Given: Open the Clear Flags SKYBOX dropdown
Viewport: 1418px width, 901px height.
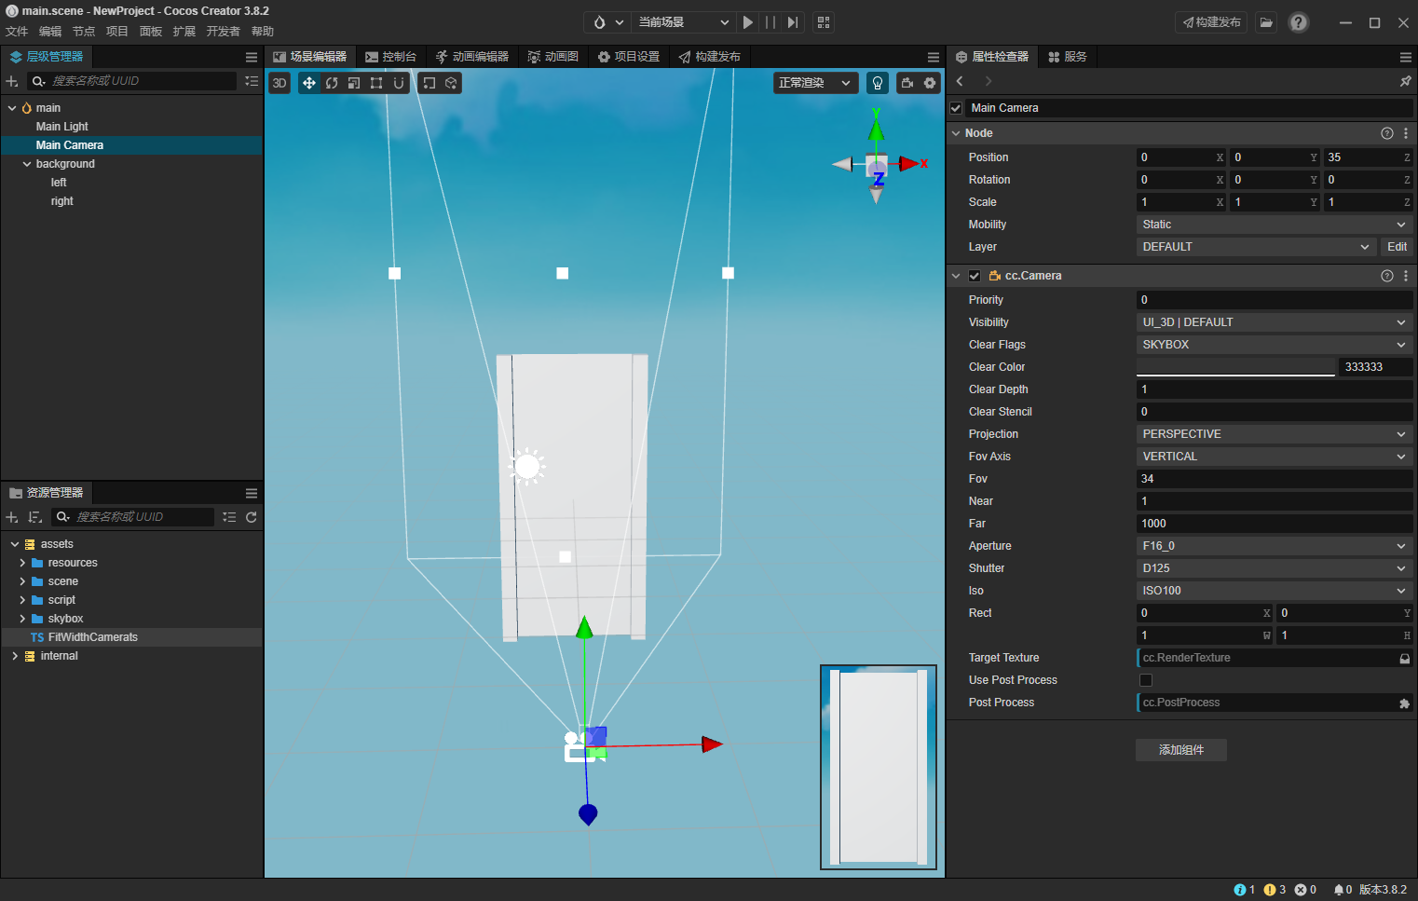Looking at the screenshot, I should click(x=1274, y=345).
